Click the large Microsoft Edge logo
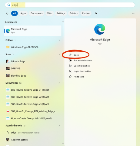Image resolution: width=140 pixels, height=146 pixels. point(100,29)
